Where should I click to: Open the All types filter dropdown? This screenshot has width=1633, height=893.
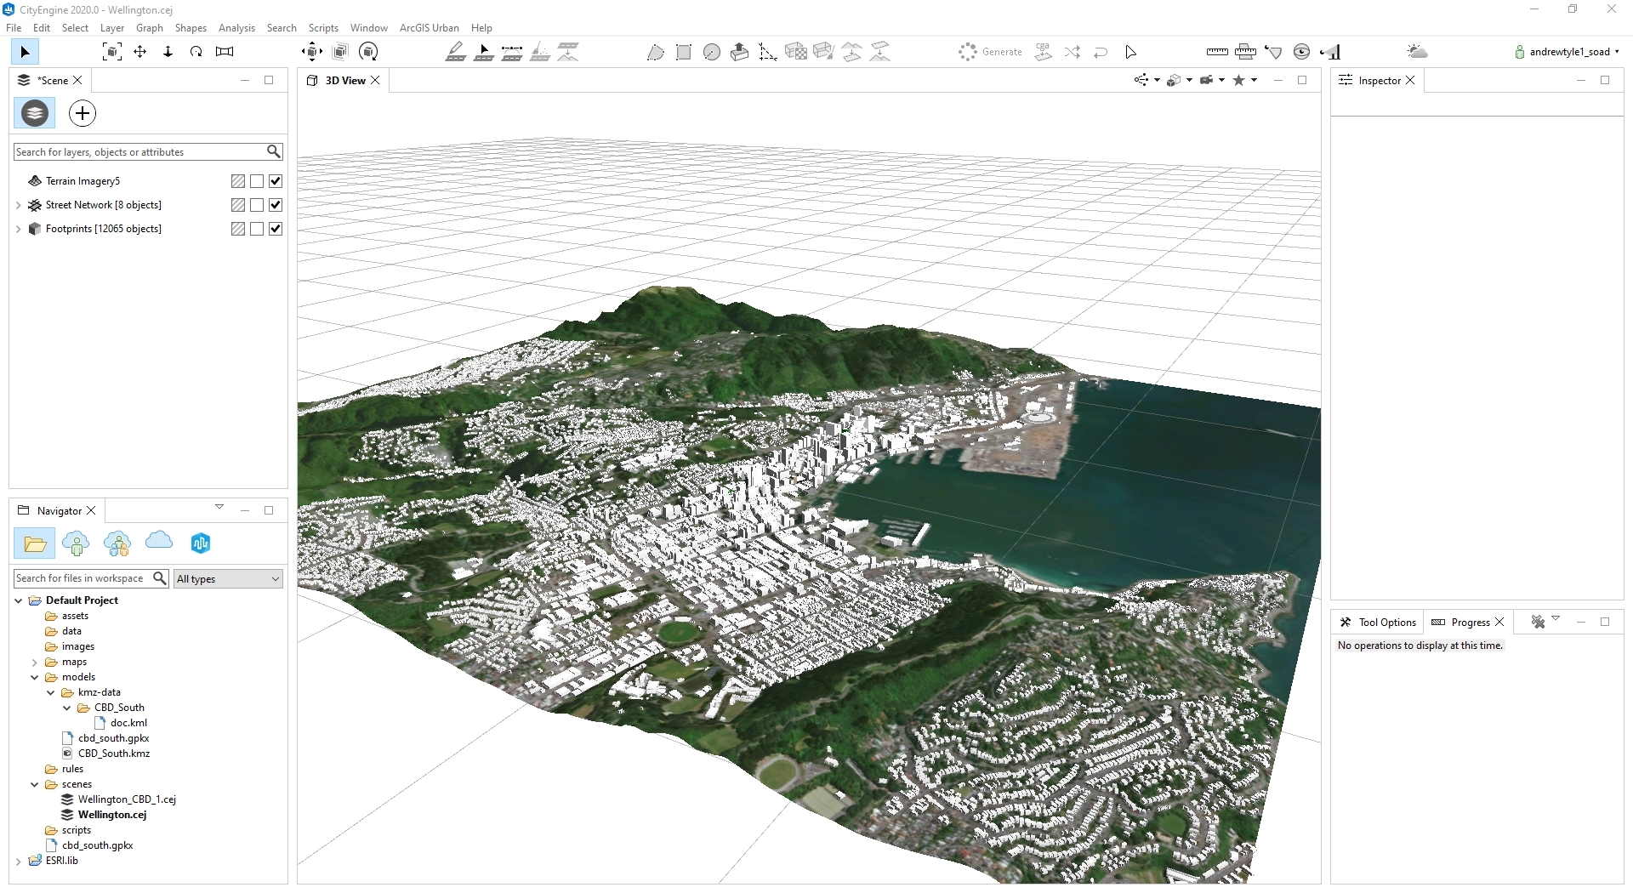pos(228,578)
